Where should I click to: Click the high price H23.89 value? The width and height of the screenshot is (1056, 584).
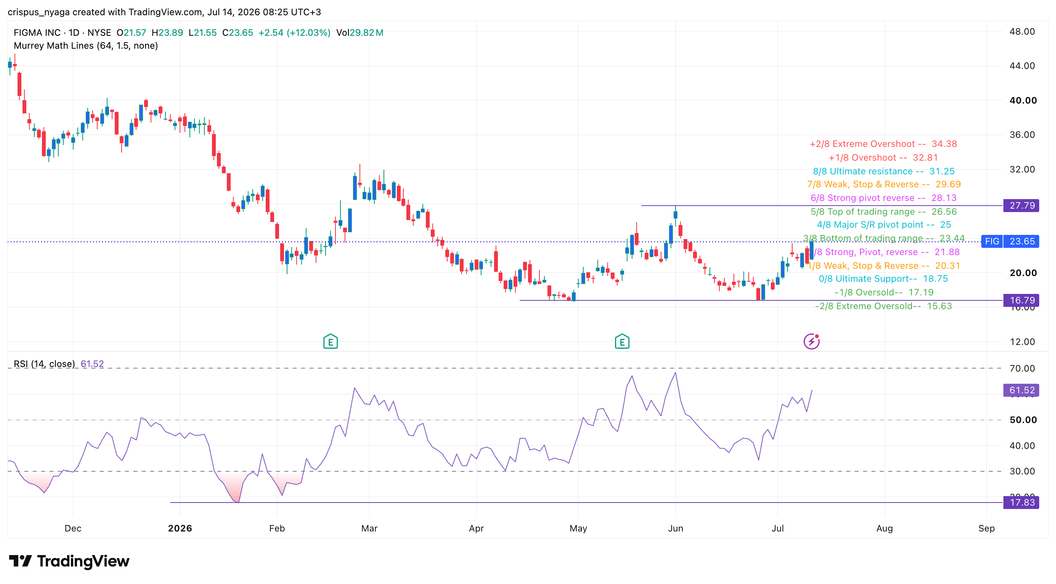coord(167,33)
